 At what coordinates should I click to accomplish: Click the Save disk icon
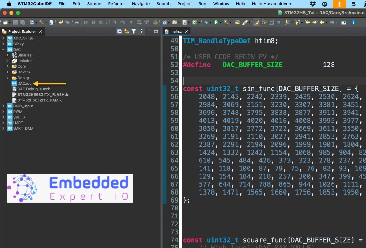pyautogui.click(x=16, y=22)
